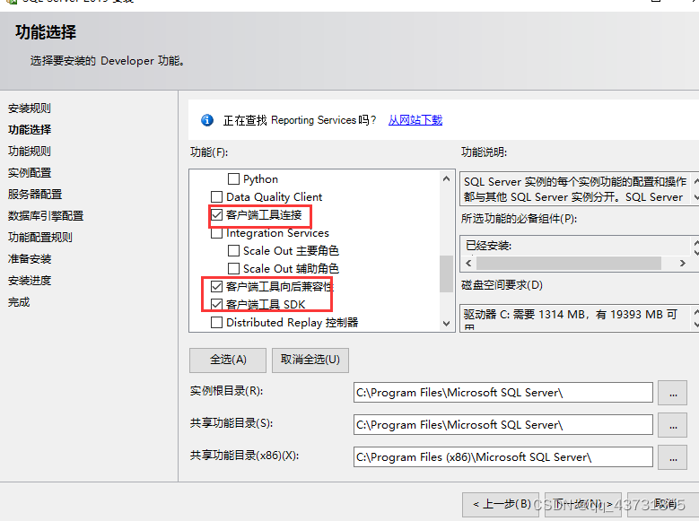Image resolution: width=699 pixels, height=521 pixels.
Task: Toggle the 客户端工具向后兼容性 checkbox
Action: point(216,286)
